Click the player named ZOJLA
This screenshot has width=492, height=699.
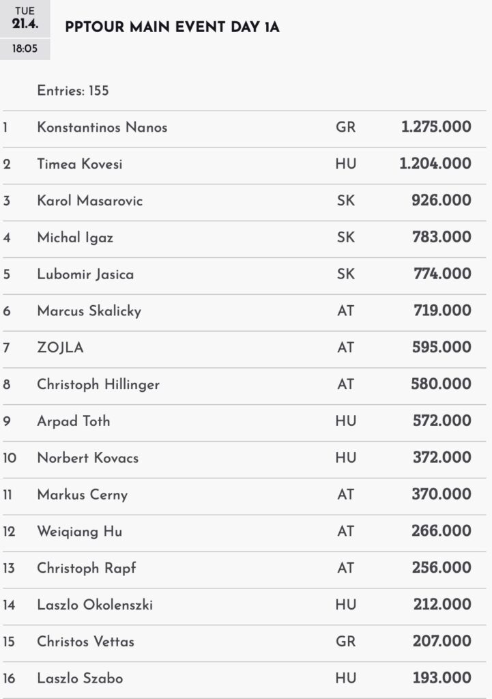point(60,348)
